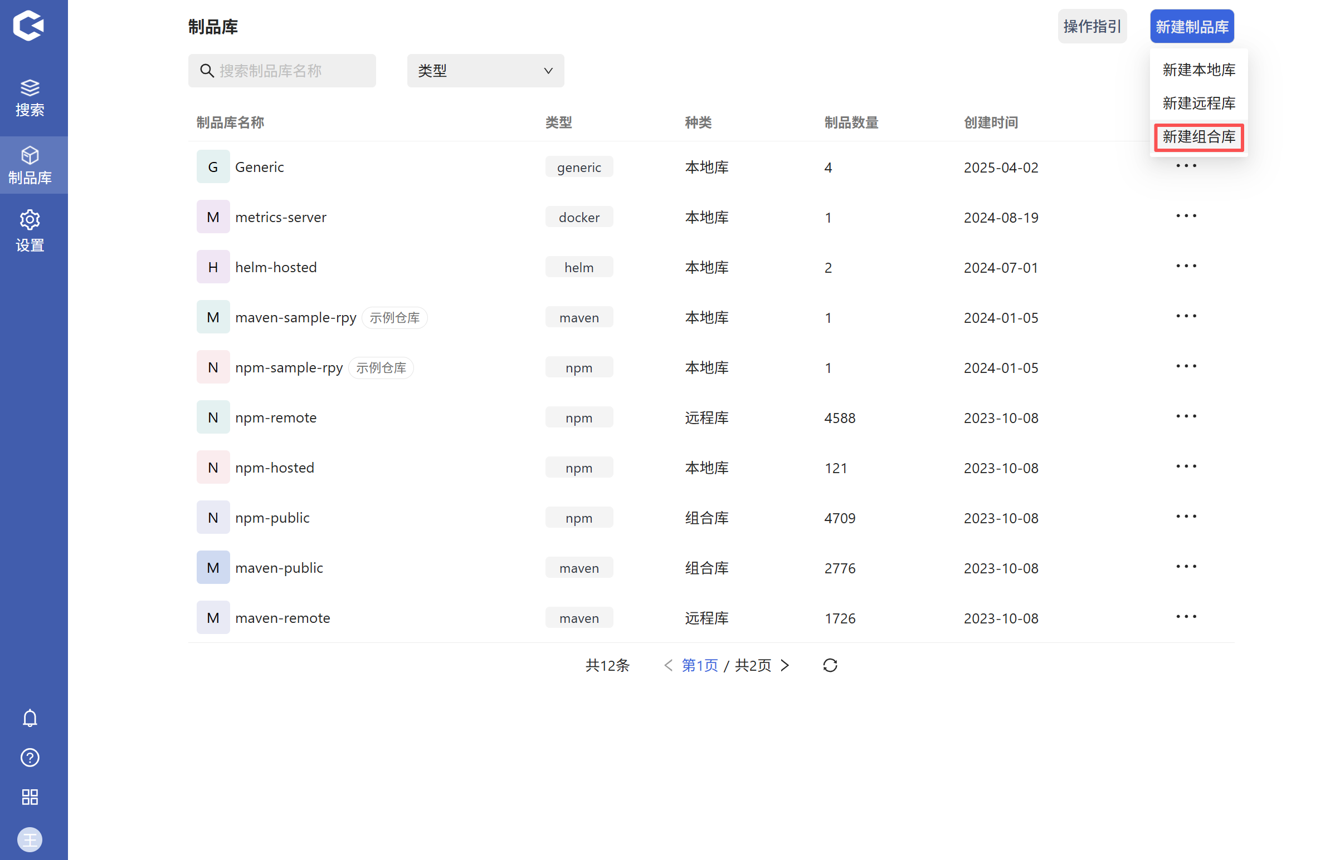The height and width of the screenshot is (860, 1340).
Task: Open the help question mark icon
Action: 30,757
